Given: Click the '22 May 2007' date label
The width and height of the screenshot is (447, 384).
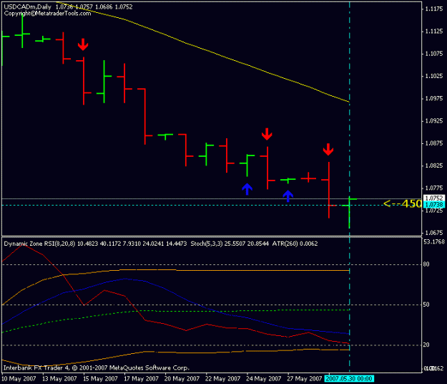Looking at the screenshot, I should click(223, 379).
